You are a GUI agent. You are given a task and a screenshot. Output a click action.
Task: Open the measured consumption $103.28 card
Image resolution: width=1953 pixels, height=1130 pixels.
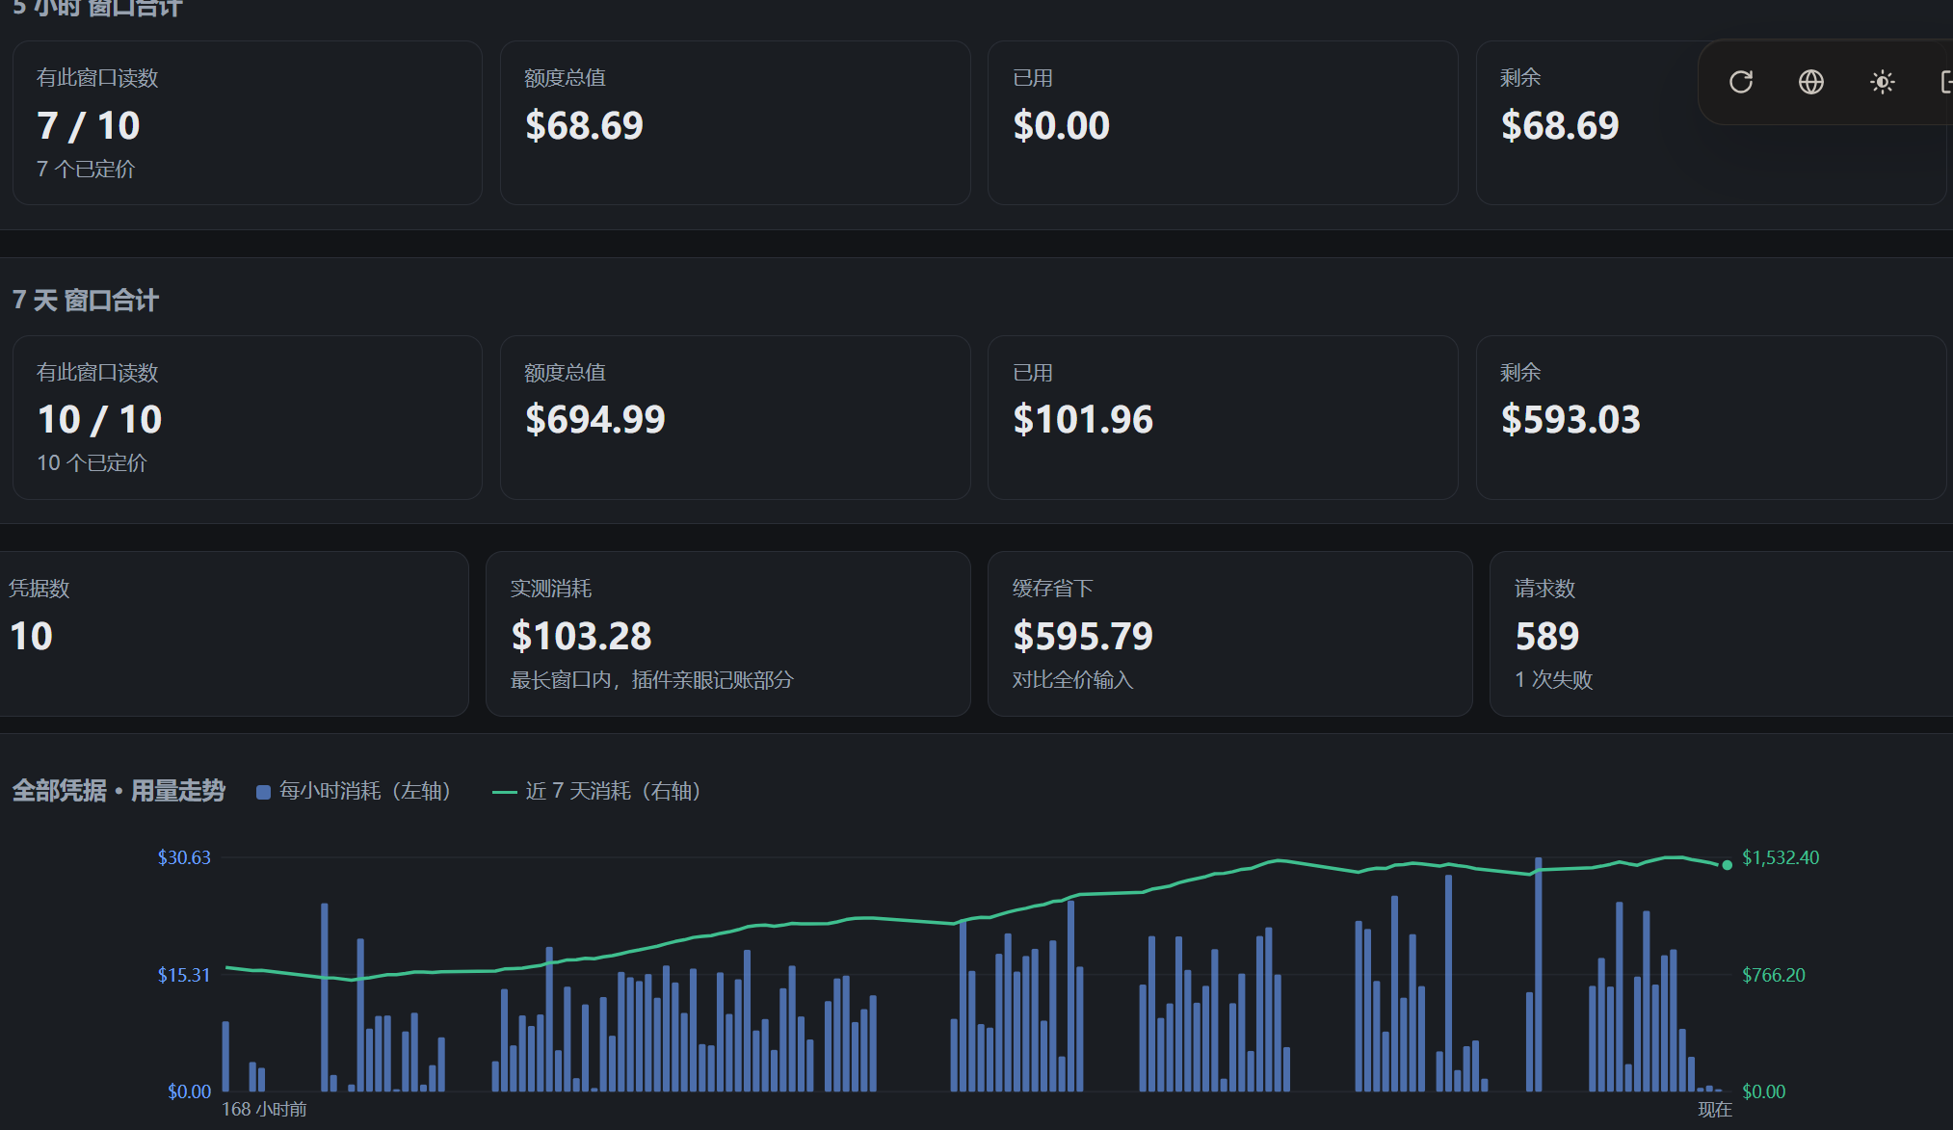728,634
